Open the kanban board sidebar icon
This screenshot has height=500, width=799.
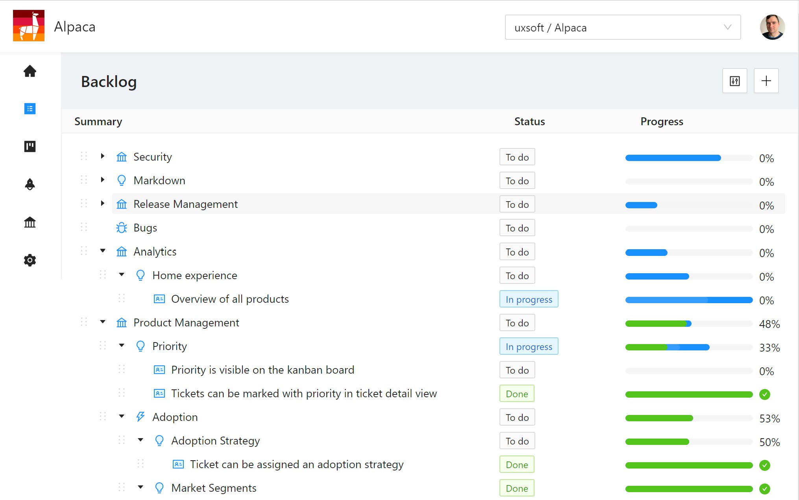tap(30, 146)
